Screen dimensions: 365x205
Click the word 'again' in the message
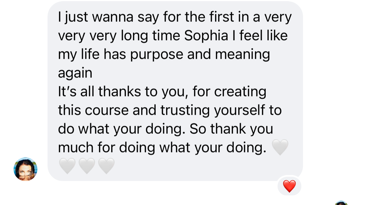75,73
